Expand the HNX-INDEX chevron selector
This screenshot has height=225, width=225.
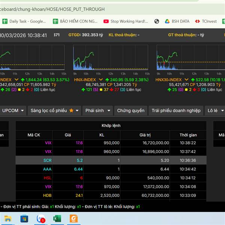(101, 79)
